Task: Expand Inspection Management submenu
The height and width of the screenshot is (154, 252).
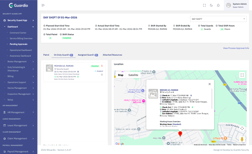Action: coord(19,94)
